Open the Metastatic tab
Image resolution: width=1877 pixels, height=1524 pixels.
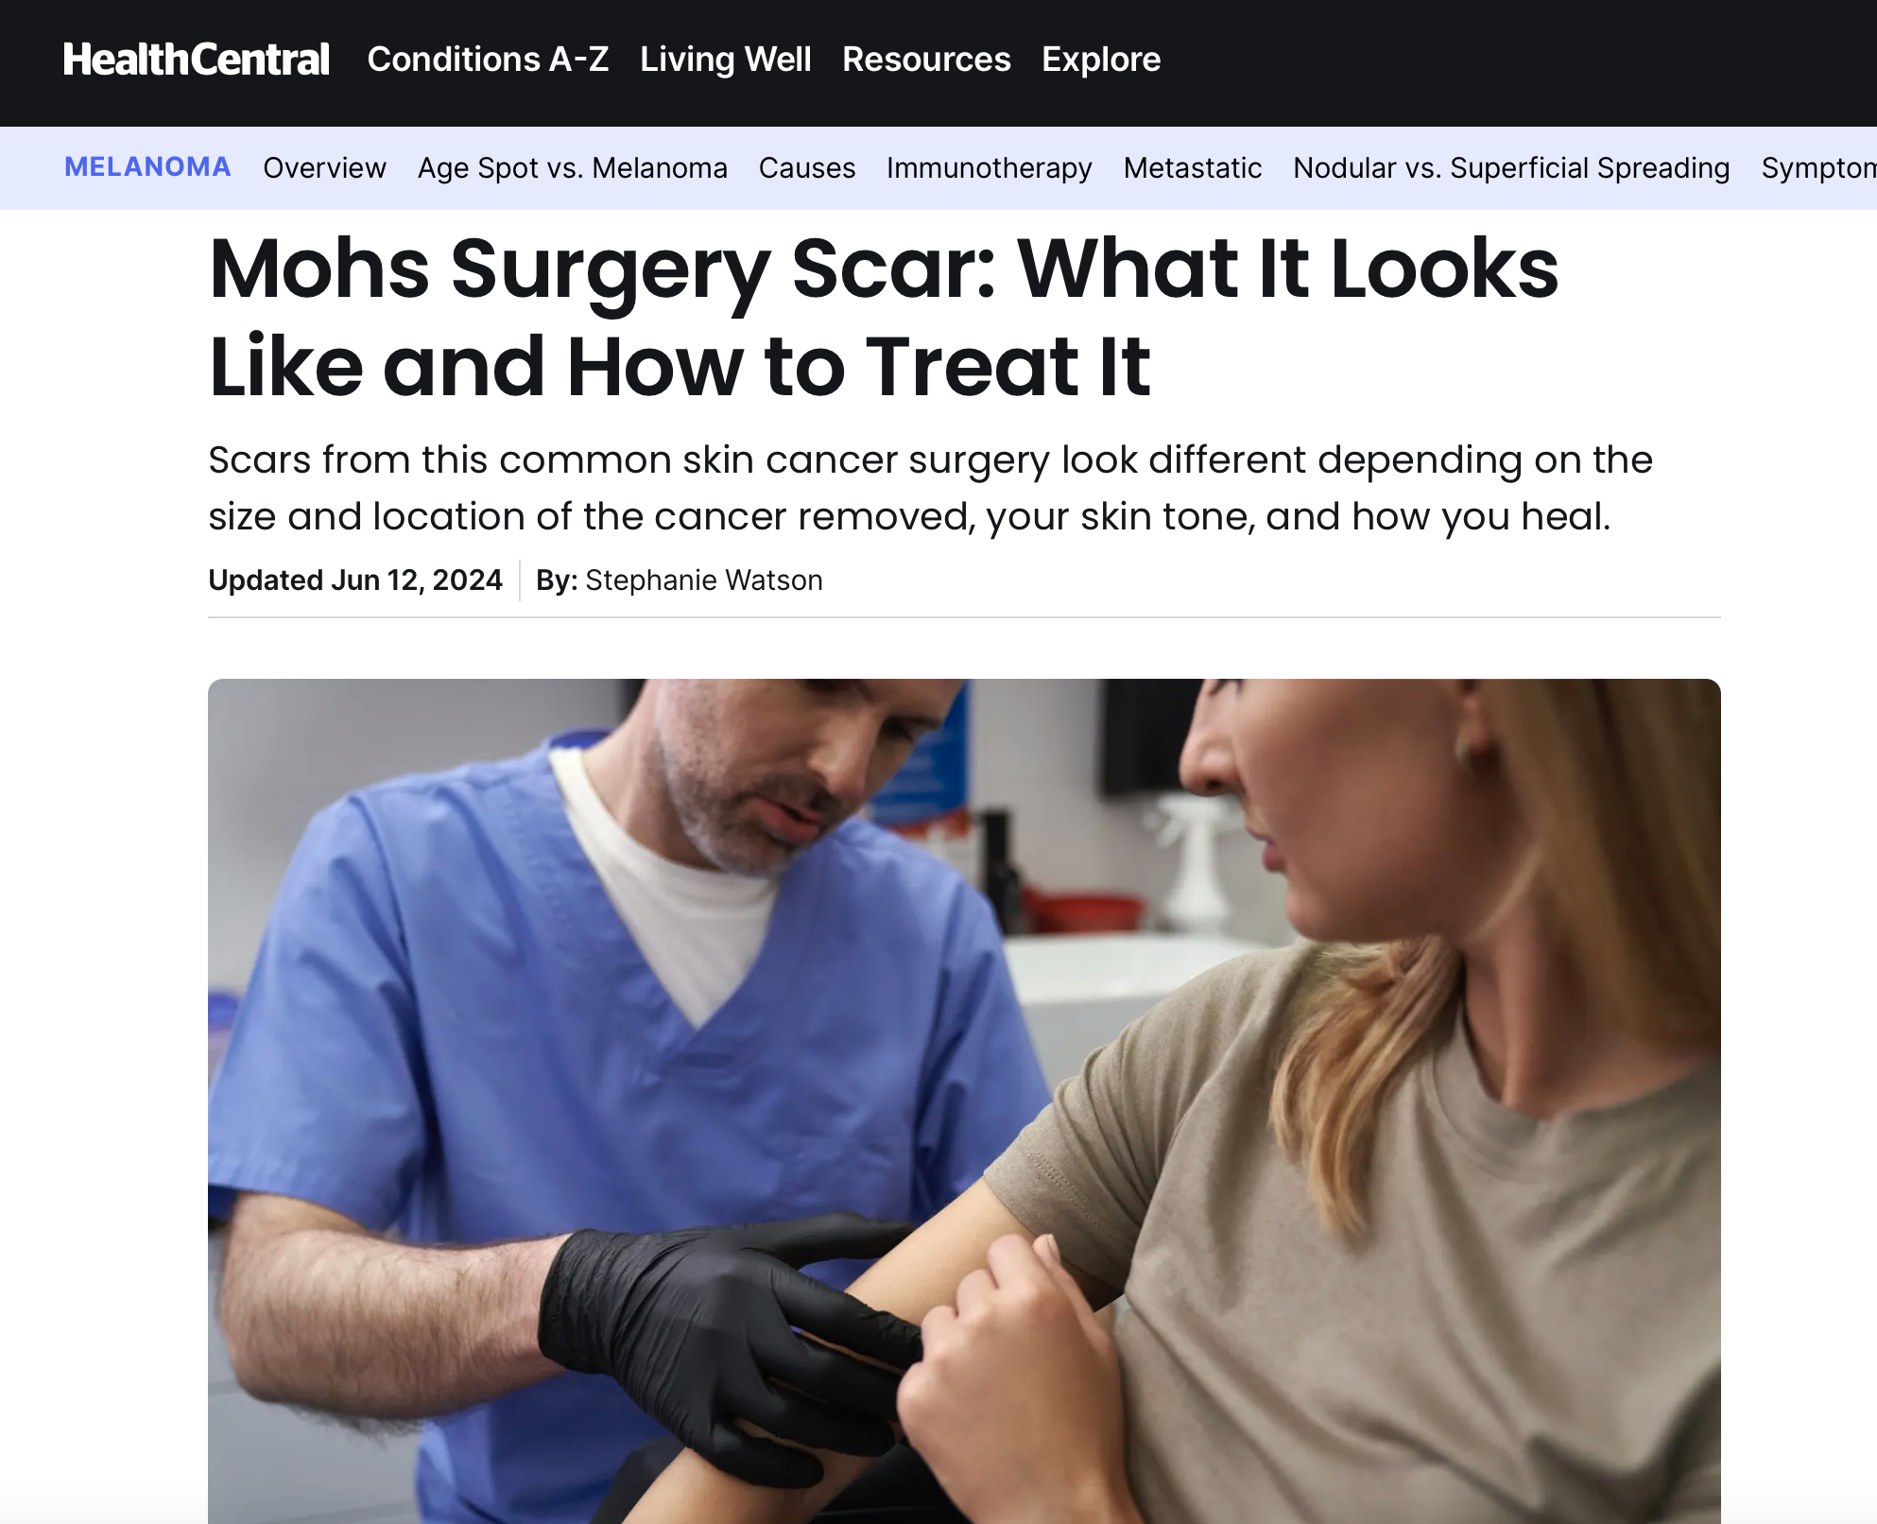coord(1193,168)
